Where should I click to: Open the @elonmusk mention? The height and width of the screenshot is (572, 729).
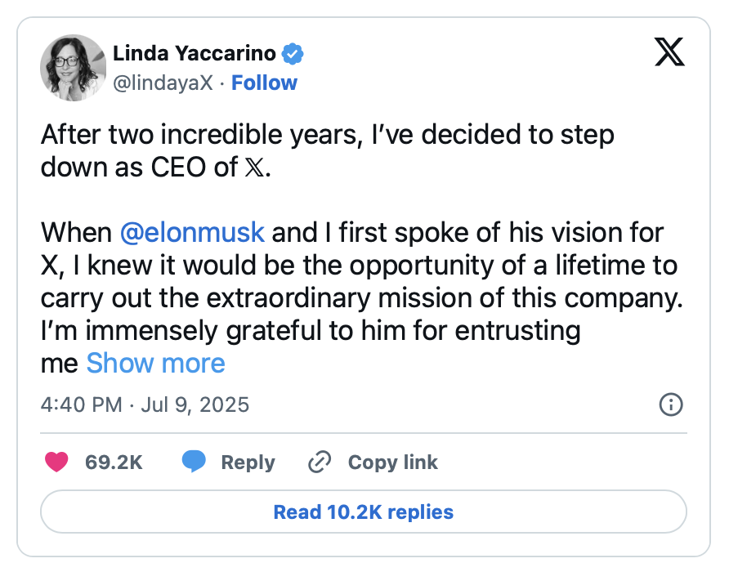coord(193,232)
